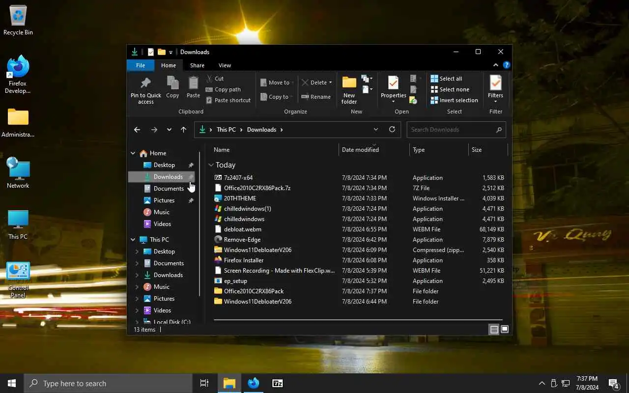Click navigation pane vertical scrollbar
Image resolution: width=629 pixels, height=393 pixels.
pyautogui.click(x=200, y=224)
